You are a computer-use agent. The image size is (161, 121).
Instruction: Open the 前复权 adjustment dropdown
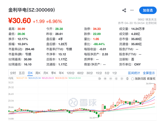(151, 78)
